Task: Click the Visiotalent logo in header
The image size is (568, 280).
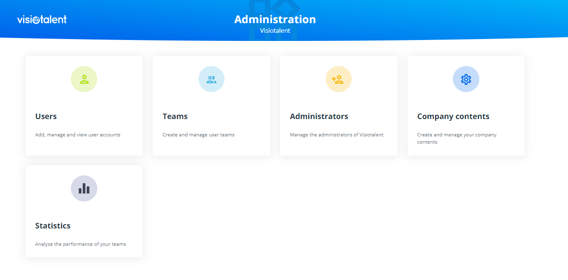Action: (42, 19)
